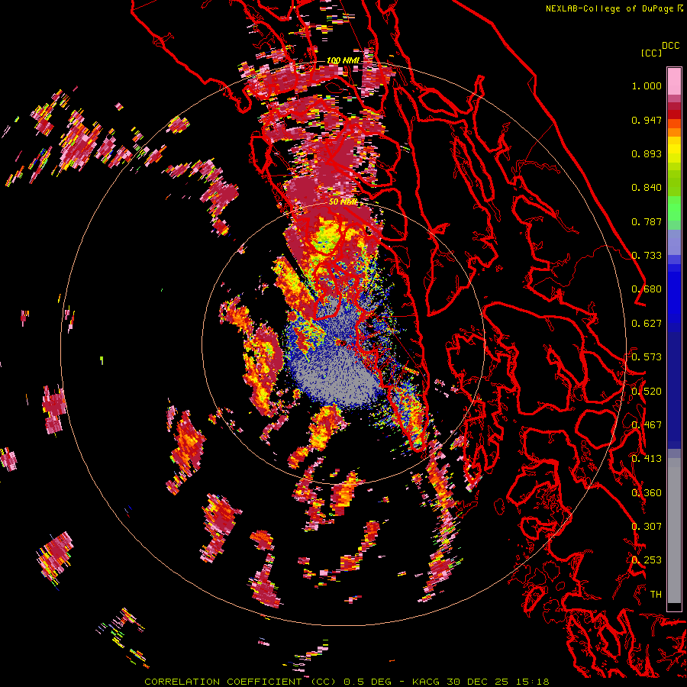Click the 0.733 scale value
This screenshot has width=687, height=687.
[647, 256]
